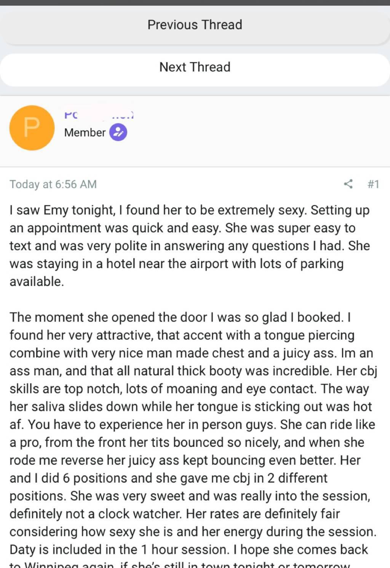The height and width of the screenshot is (568, 390).
Task: Click the dark bar at the top
Action: pos(195,2)
